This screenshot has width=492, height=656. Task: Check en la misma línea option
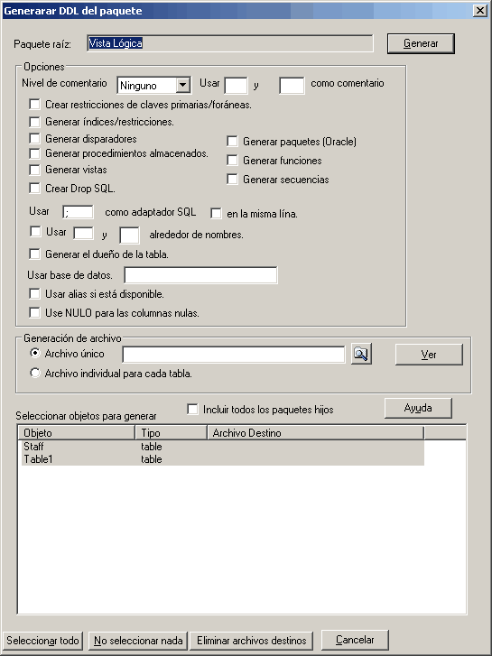click(216, 213)
